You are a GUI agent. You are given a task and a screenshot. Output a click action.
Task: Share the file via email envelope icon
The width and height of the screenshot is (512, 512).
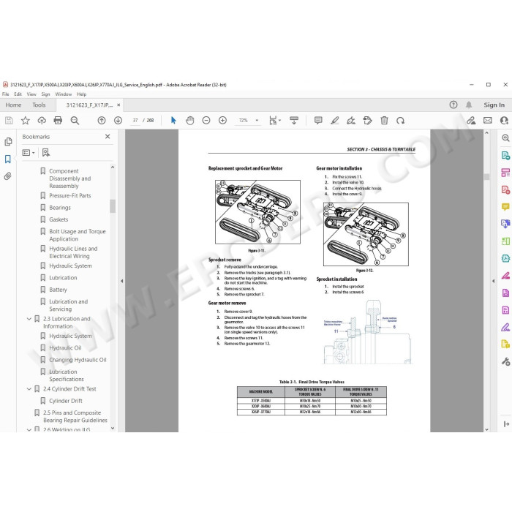point(488,121)
